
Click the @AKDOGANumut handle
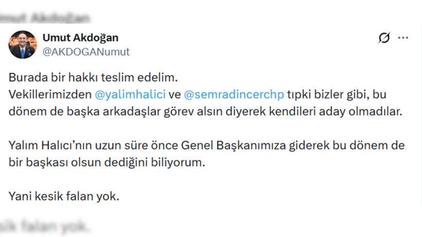tap(86, 51)
